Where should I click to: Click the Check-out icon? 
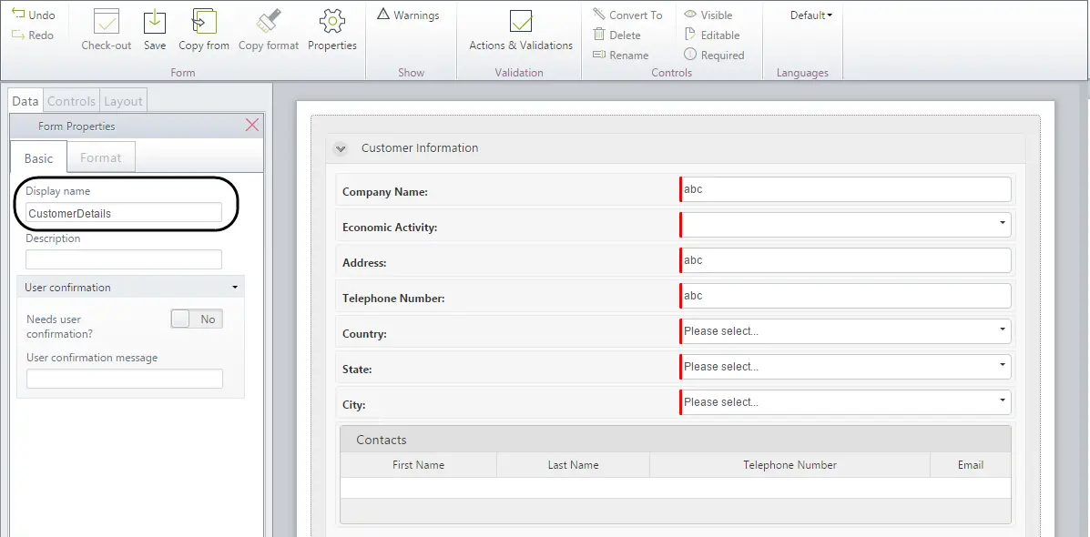(x=107, y=22)
